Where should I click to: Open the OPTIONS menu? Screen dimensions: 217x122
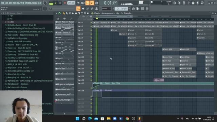tap(28, 3)
